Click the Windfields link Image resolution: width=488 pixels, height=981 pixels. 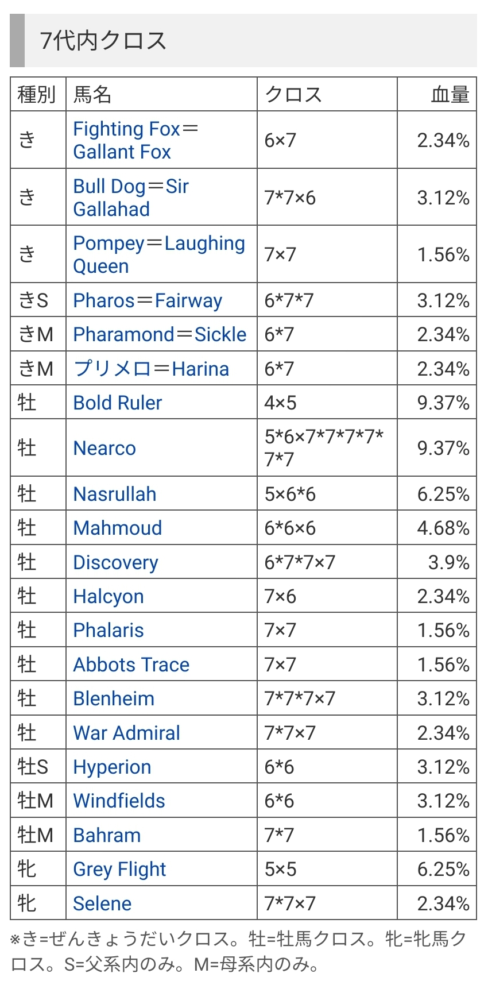point(119,801)
